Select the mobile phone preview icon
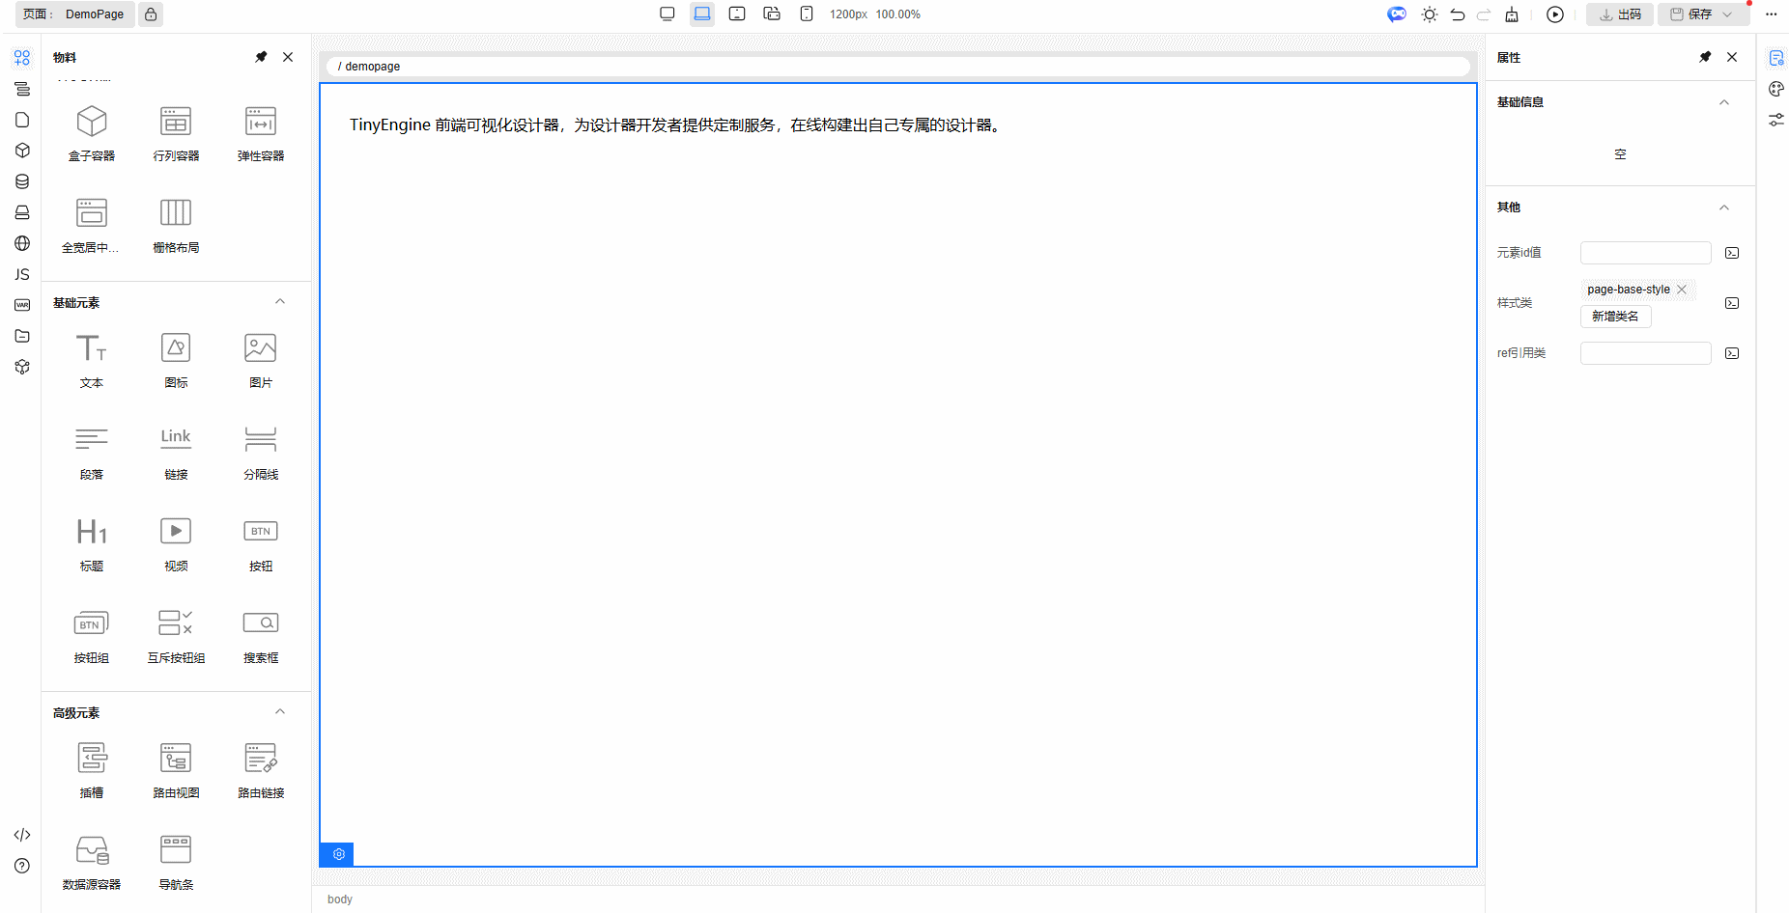Image resolution: width=1789 pixels, height=913 pixels. coord(807,14)
